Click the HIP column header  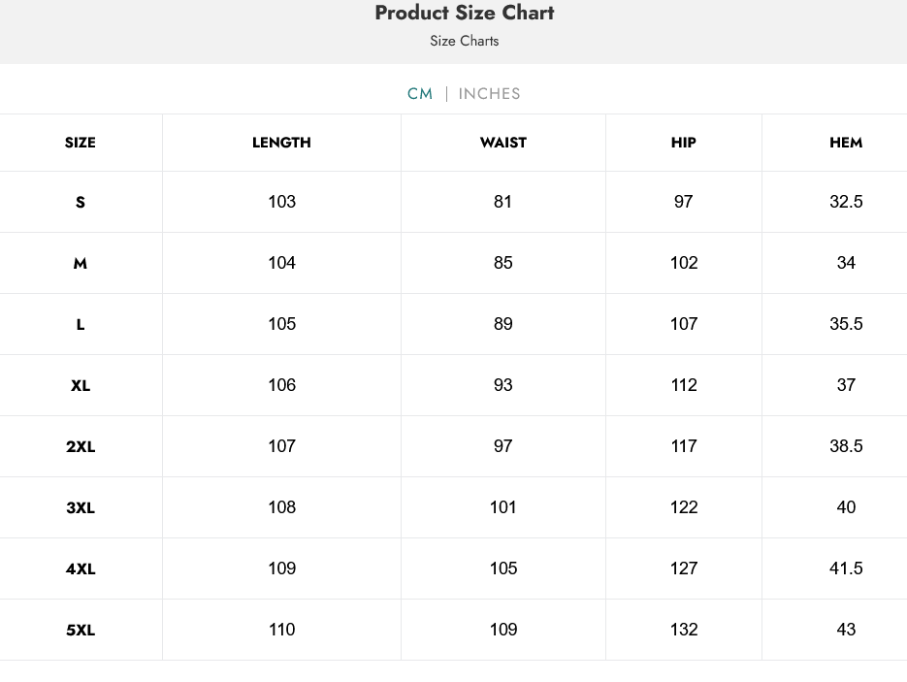pyautogui.click(x=684, y=143)
